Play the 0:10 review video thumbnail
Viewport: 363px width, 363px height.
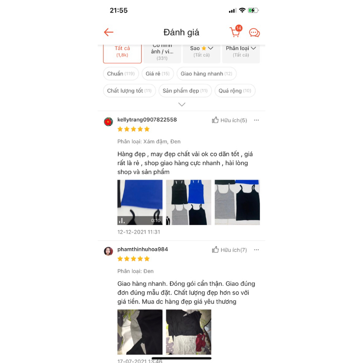(140, 202)
